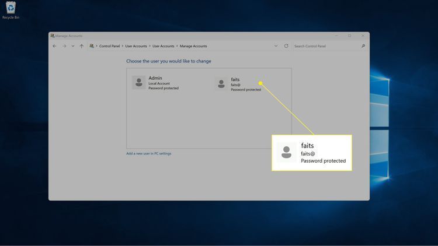Click the Forward arrow in navigation bar
The image size is (438, 246).
pos(64,46)
